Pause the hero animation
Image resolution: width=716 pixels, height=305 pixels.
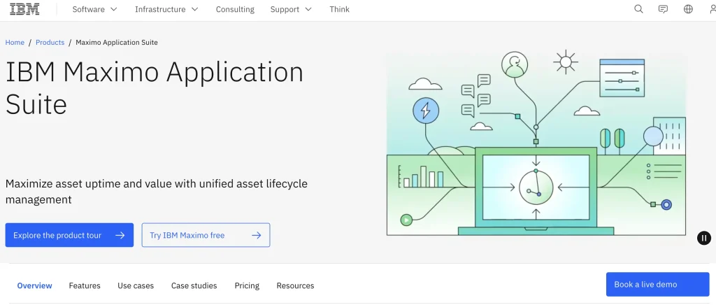tap(703, 238)
